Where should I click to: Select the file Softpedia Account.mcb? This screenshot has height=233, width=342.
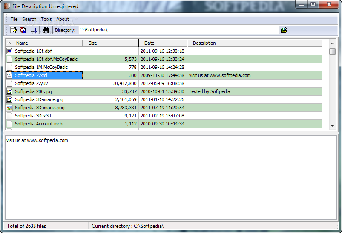(x=39, y=124)
